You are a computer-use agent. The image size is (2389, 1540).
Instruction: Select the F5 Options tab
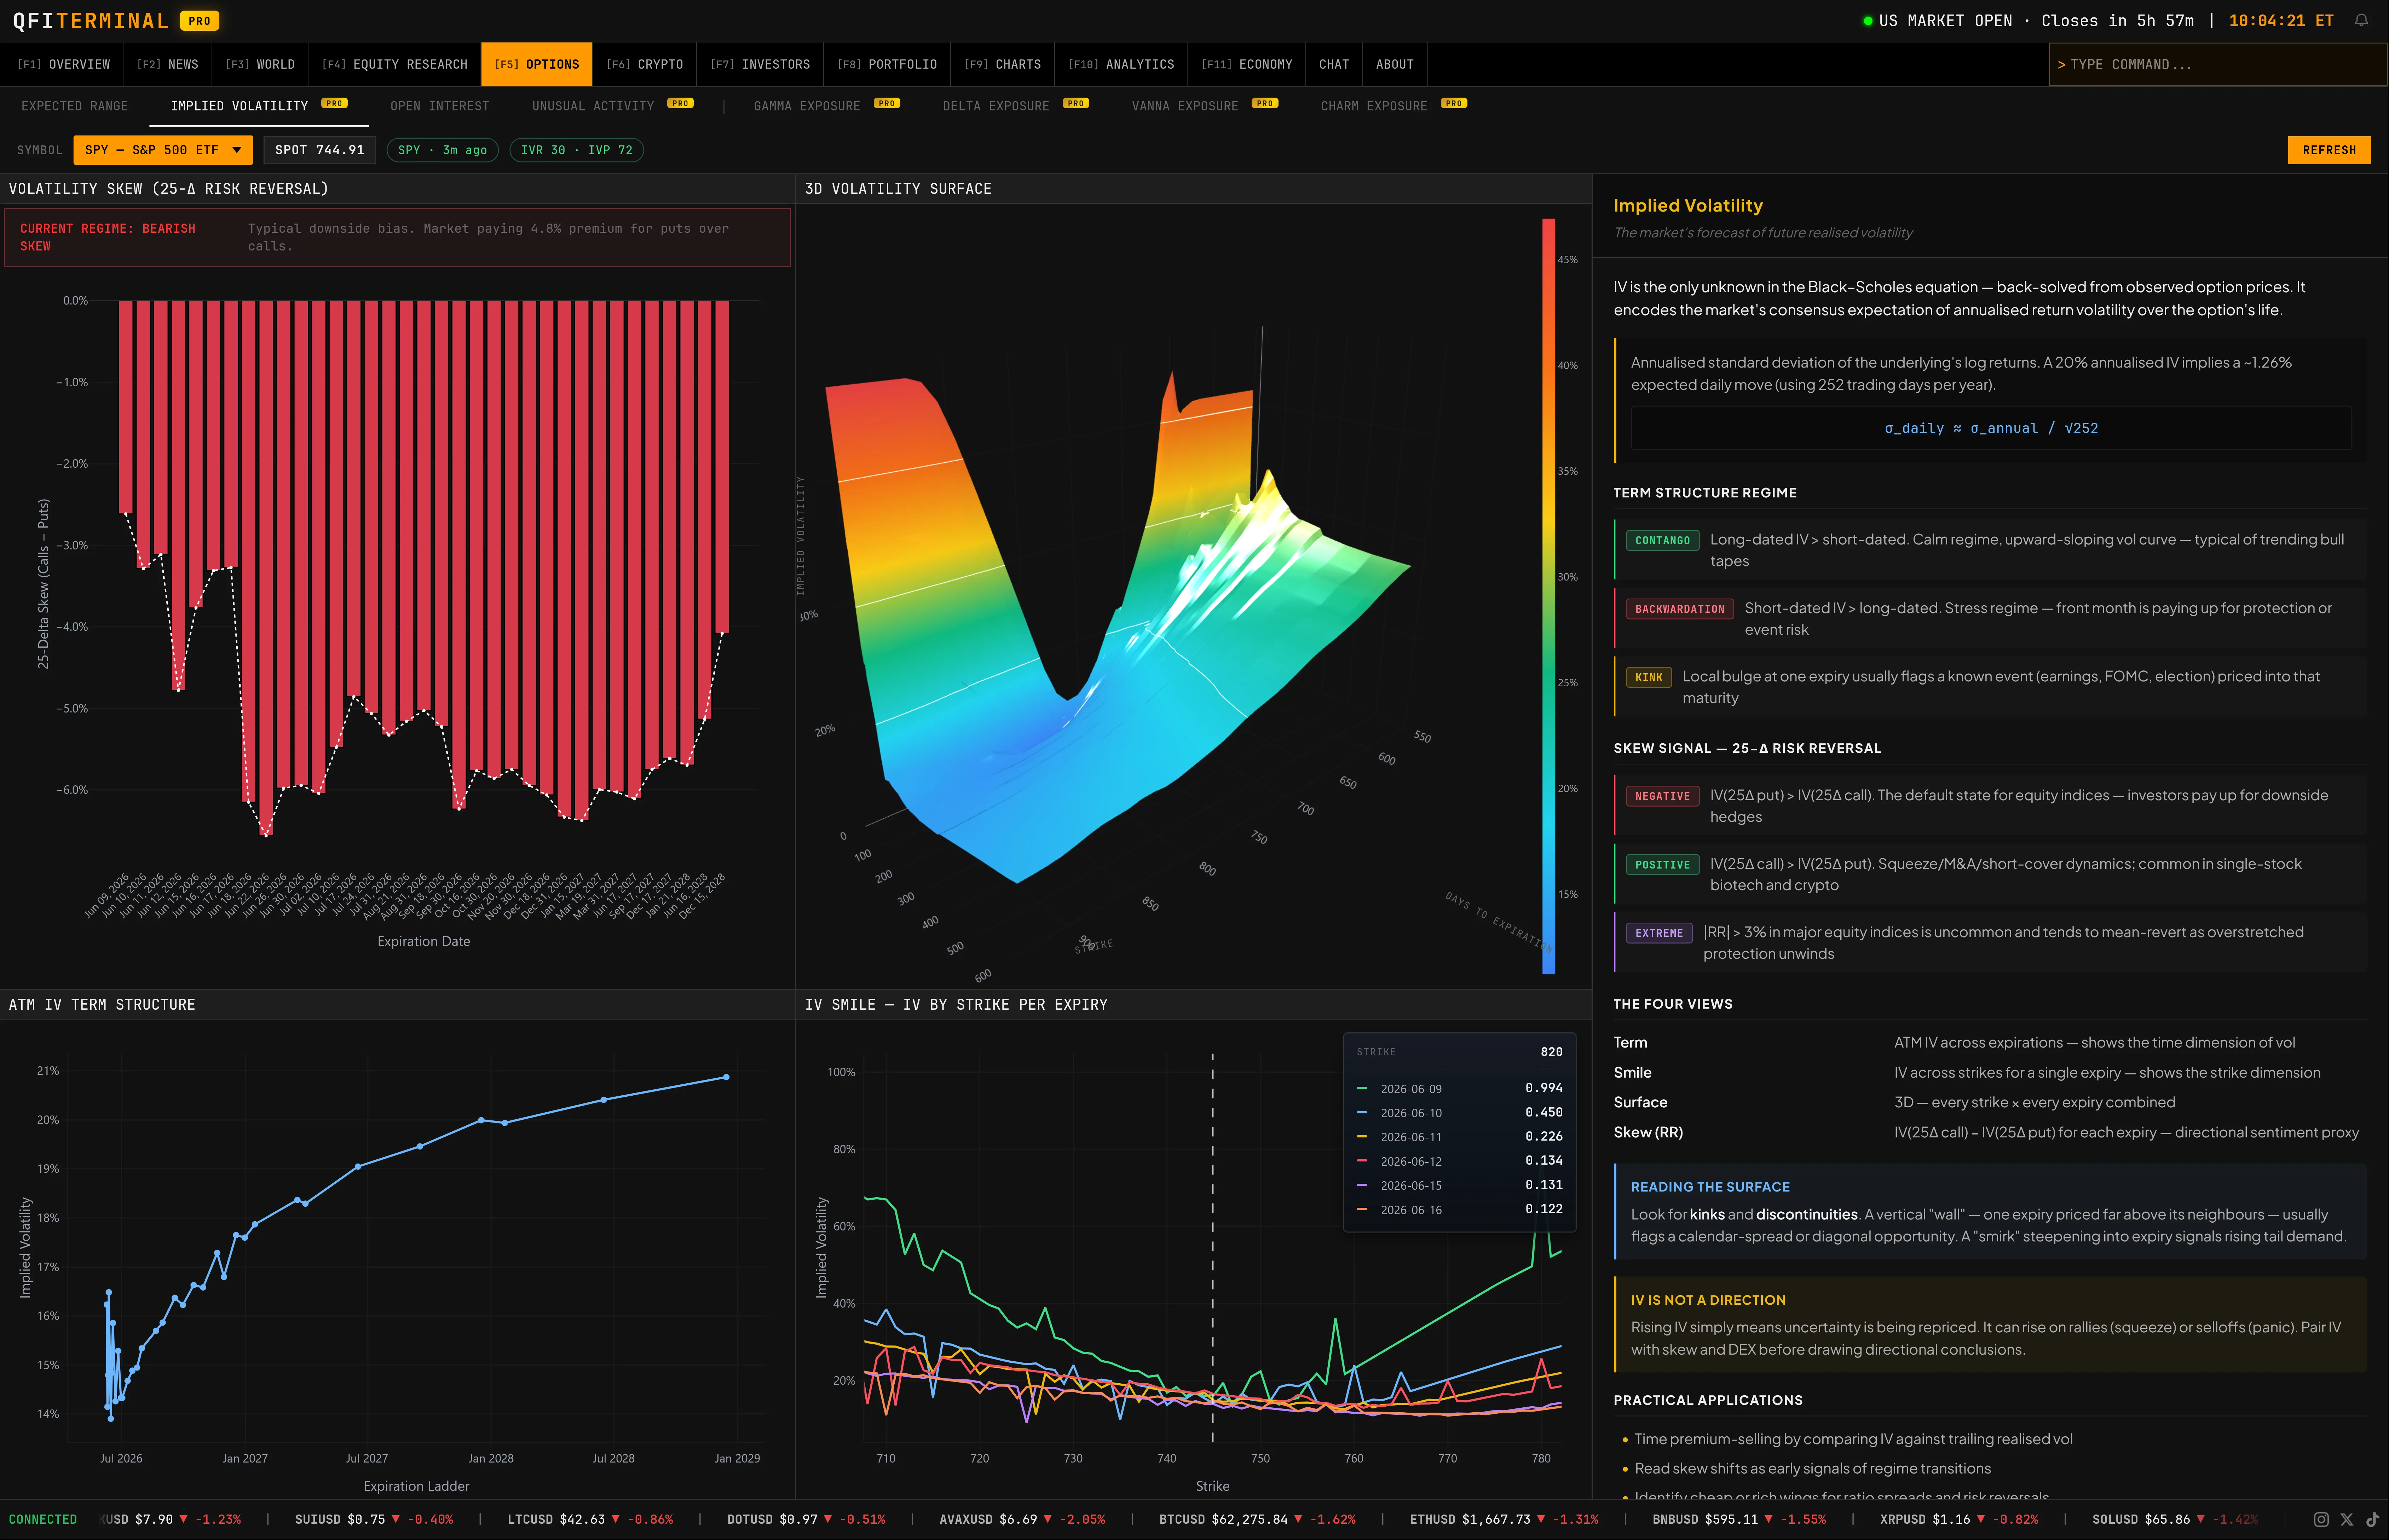click(x=537, y=64)
